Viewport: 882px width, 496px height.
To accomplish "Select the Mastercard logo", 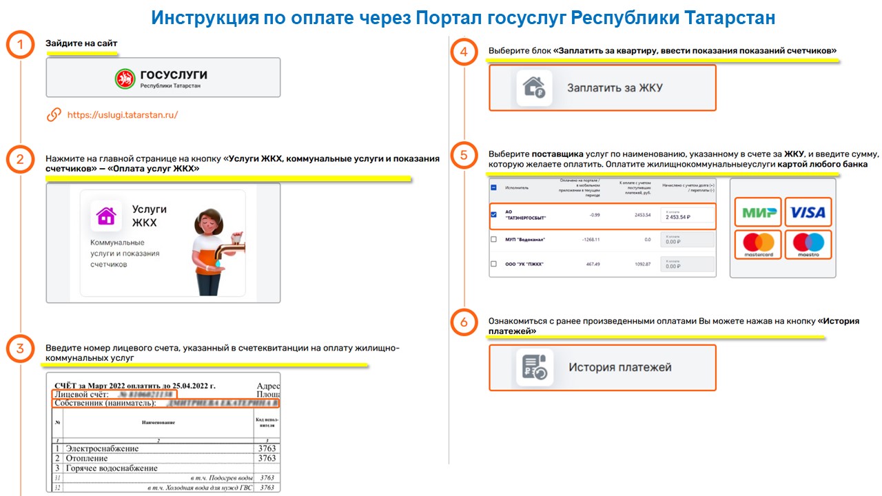I will pos(759,245).
